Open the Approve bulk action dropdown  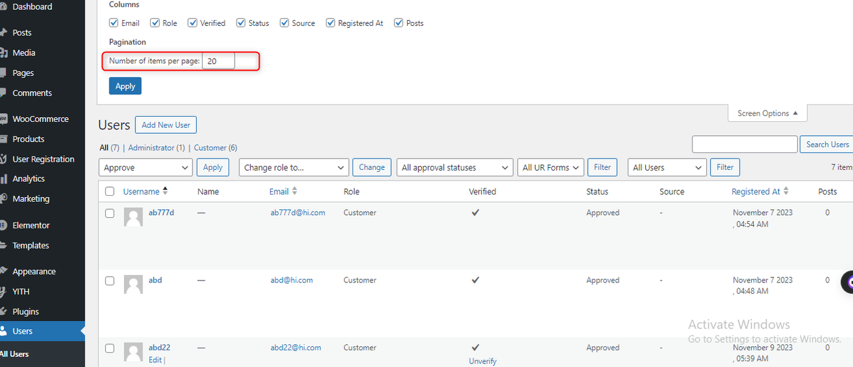pyautogui.click(x=145, y=168)
